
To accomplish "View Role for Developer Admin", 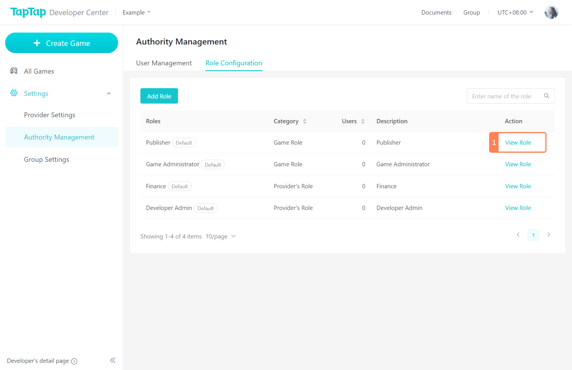I will click(518, 208).
